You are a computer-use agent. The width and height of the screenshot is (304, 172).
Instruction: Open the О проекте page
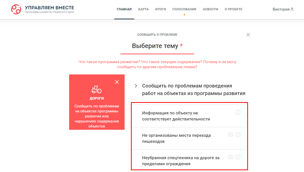234,9
